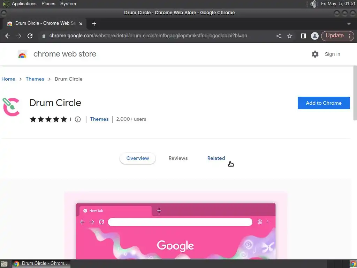
Task: Click the Drum Circle title heading
Action: coord(55,103)
